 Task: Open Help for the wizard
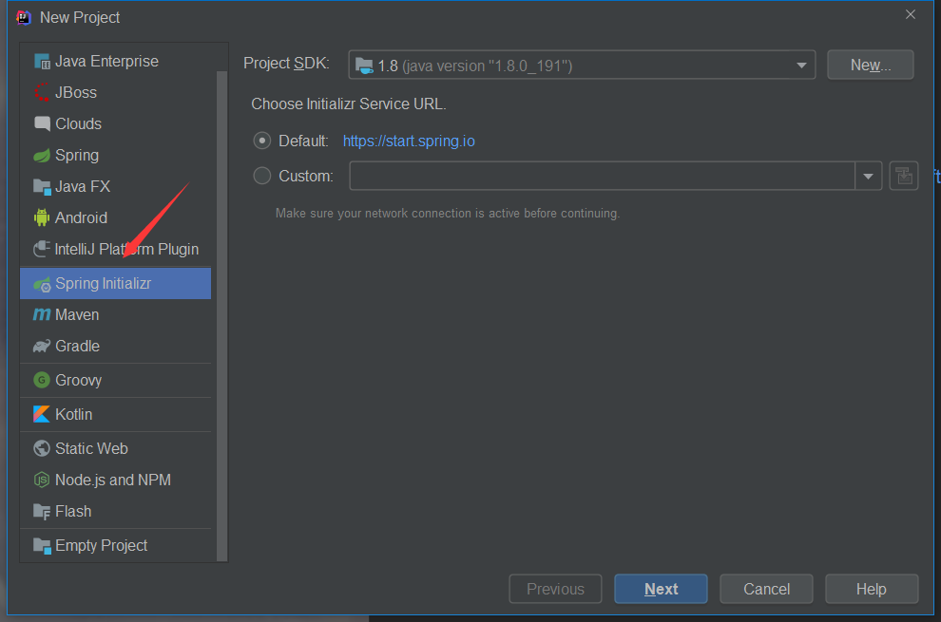872,589
